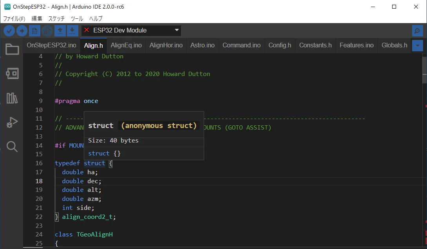Open the Sketchbook folder sidebar icon
Viewport: 427px width, 249px height.
click(x=12, y=49)
